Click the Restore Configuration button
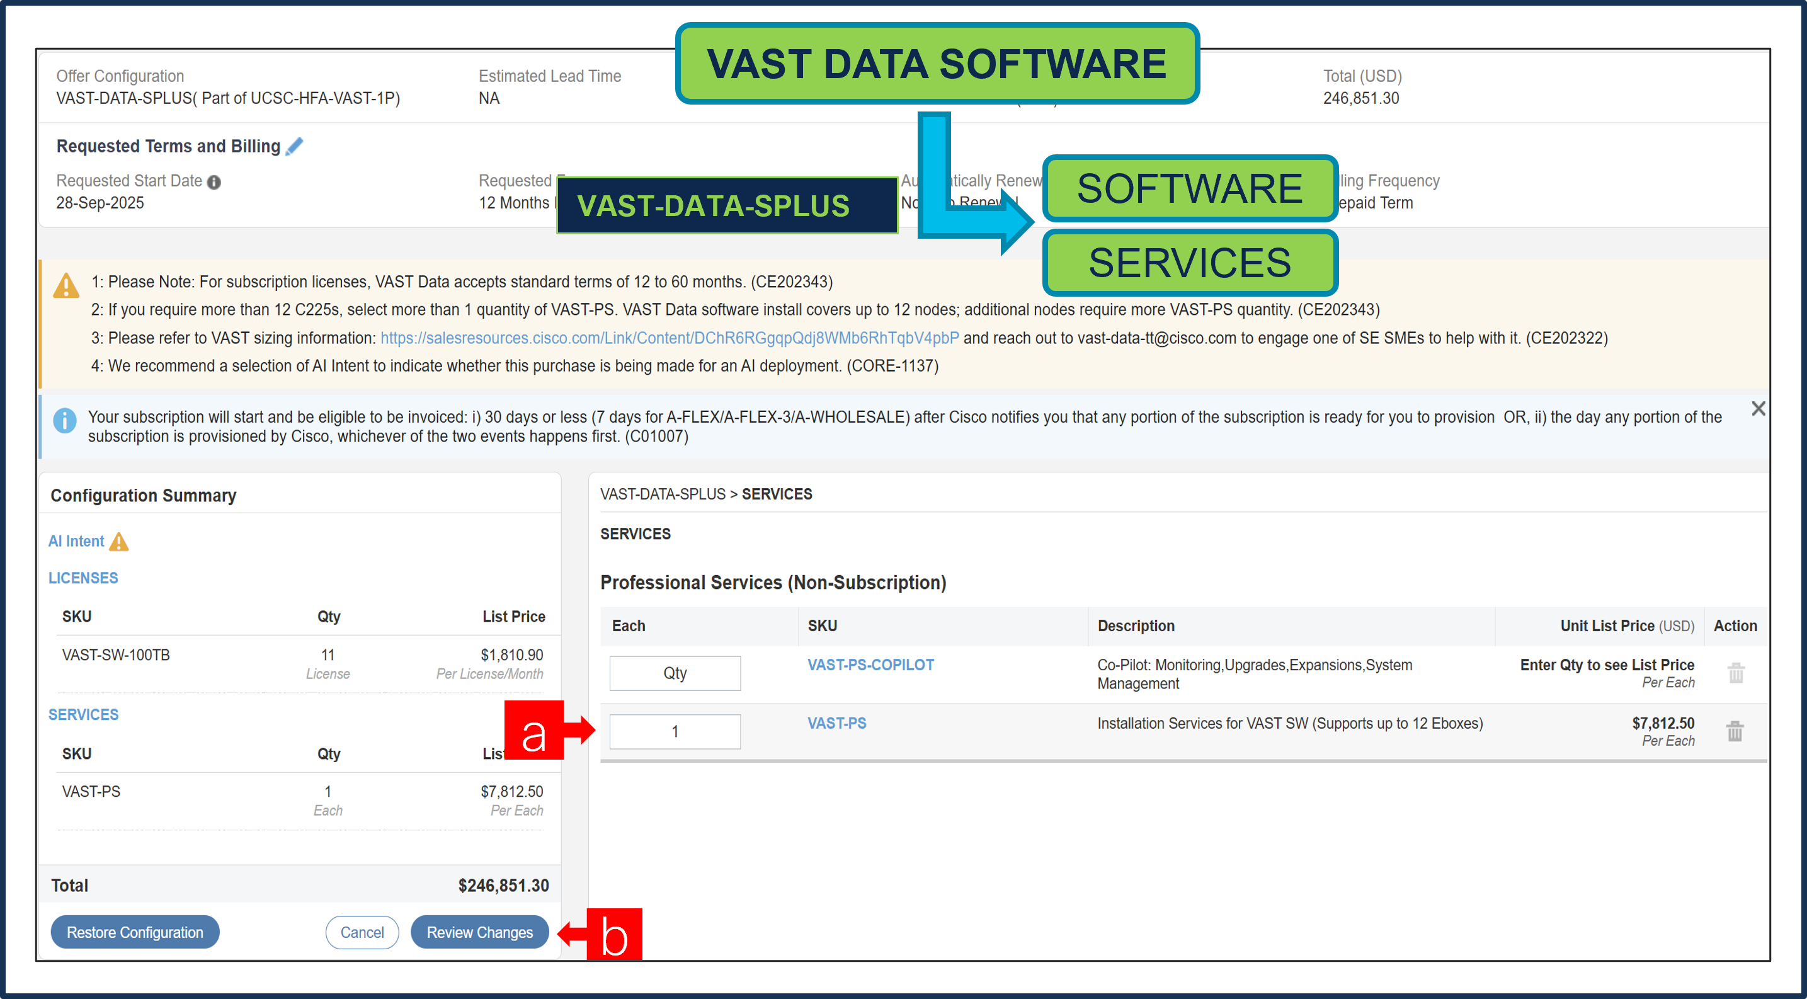 click(135, 932)
